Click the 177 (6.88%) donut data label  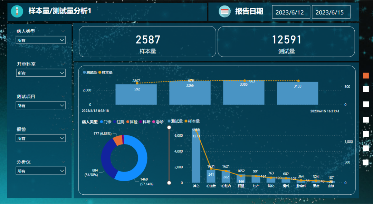(x=103, y=134)
